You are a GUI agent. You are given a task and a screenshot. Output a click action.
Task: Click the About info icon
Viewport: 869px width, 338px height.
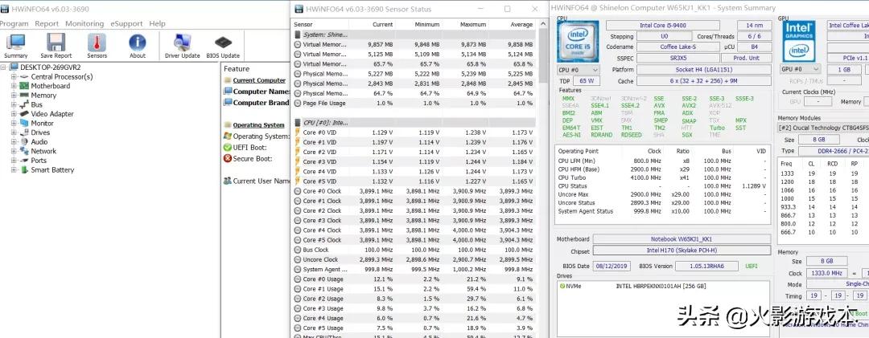[x=138, y=46]
